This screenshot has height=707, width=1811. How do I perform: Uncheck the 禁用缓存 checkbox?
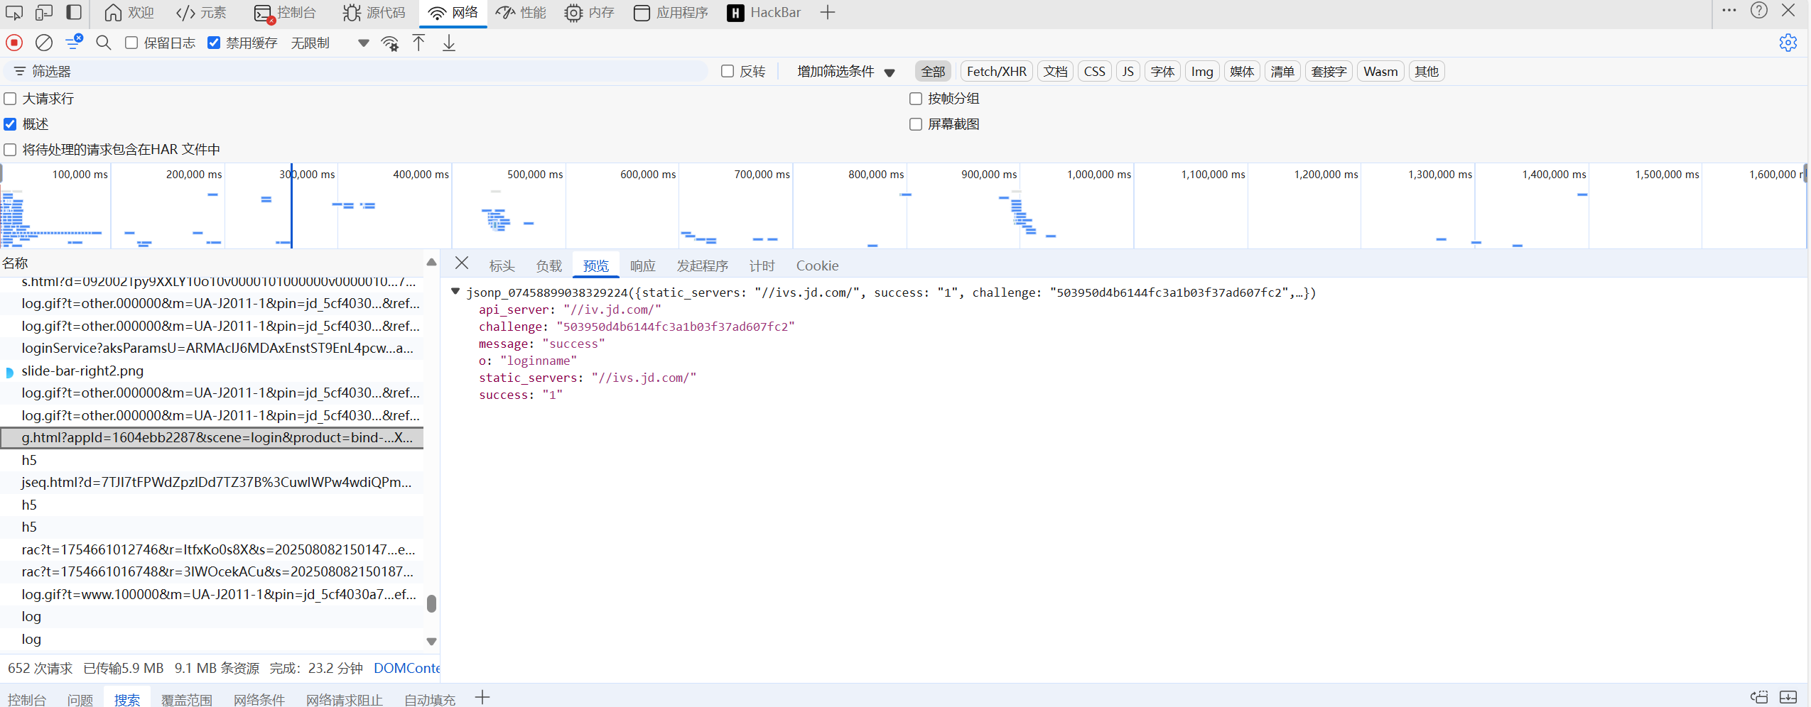pos(214,43)
